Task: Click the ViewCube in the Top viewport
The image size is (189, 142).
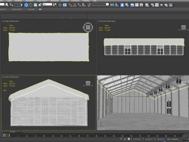Action: coord(88,27)
